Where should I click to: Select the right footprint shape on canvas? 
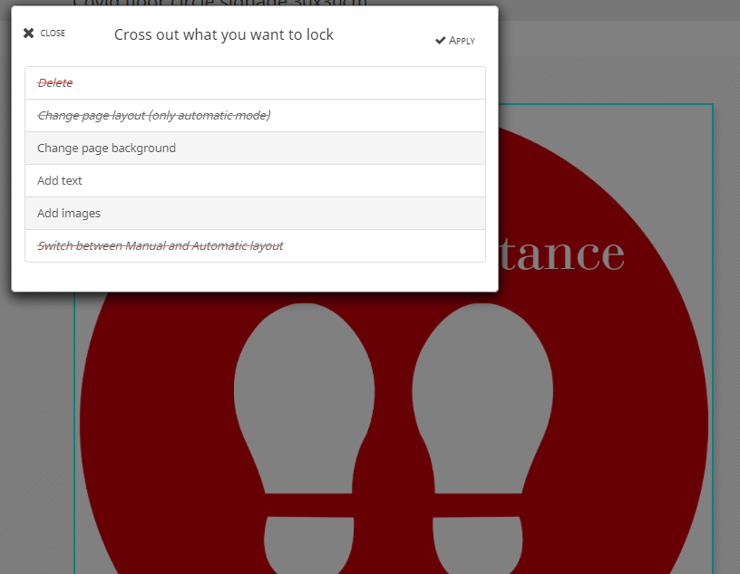pos(482,438)
